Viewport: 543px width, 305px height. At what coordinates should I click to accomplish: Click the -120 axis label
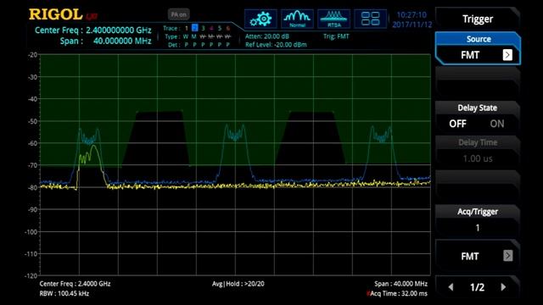[31, 275]
